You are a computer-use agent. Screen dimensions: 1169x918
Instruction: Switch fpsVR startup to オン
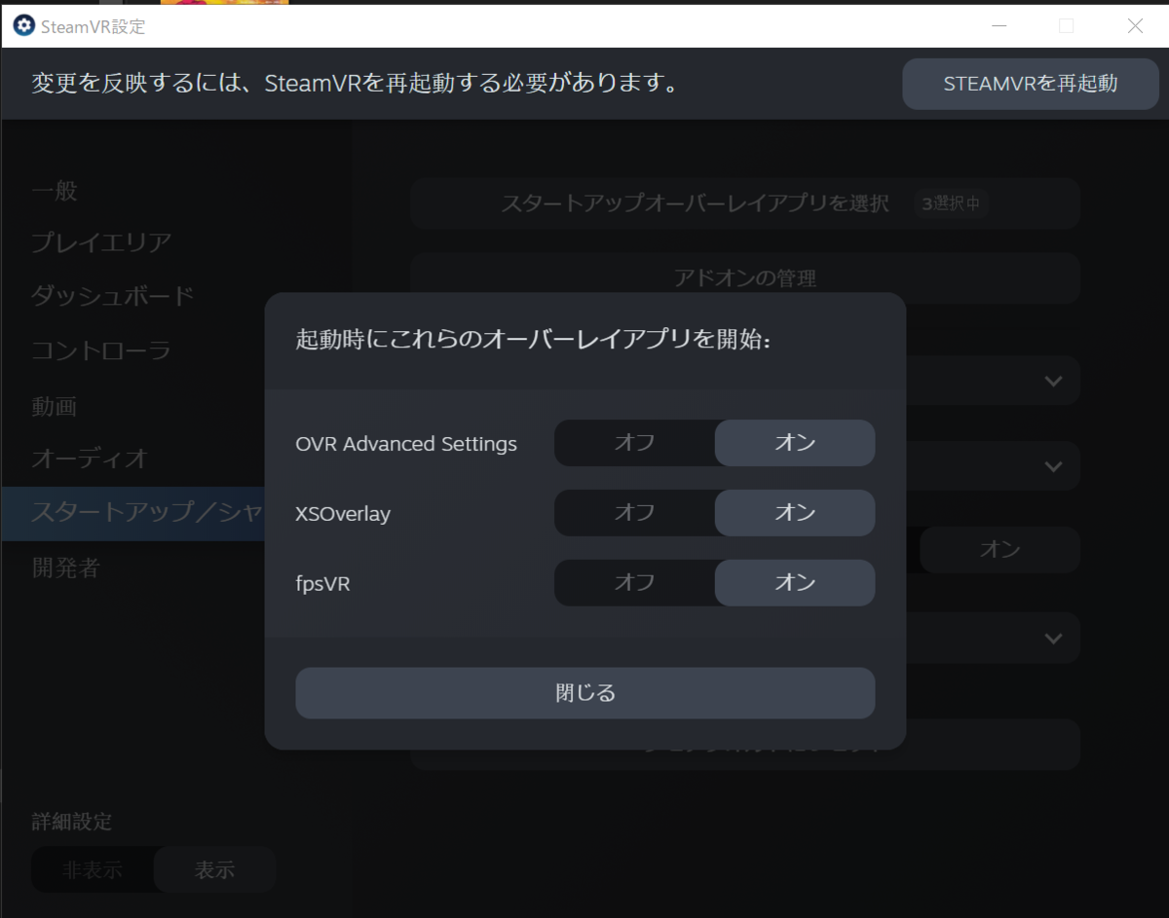(x=795, y=582)
